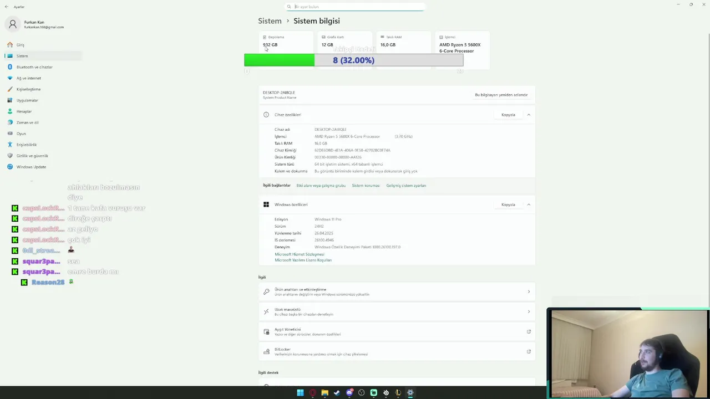Viewport: 710px width, 399px height.
Task: Open Opera browser from taskbar
Action: [312, 393]
